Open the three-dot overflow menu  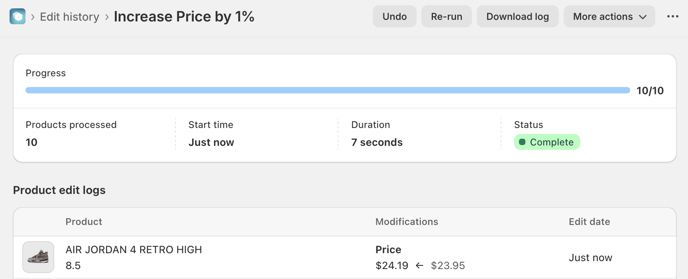pos(672,16)
